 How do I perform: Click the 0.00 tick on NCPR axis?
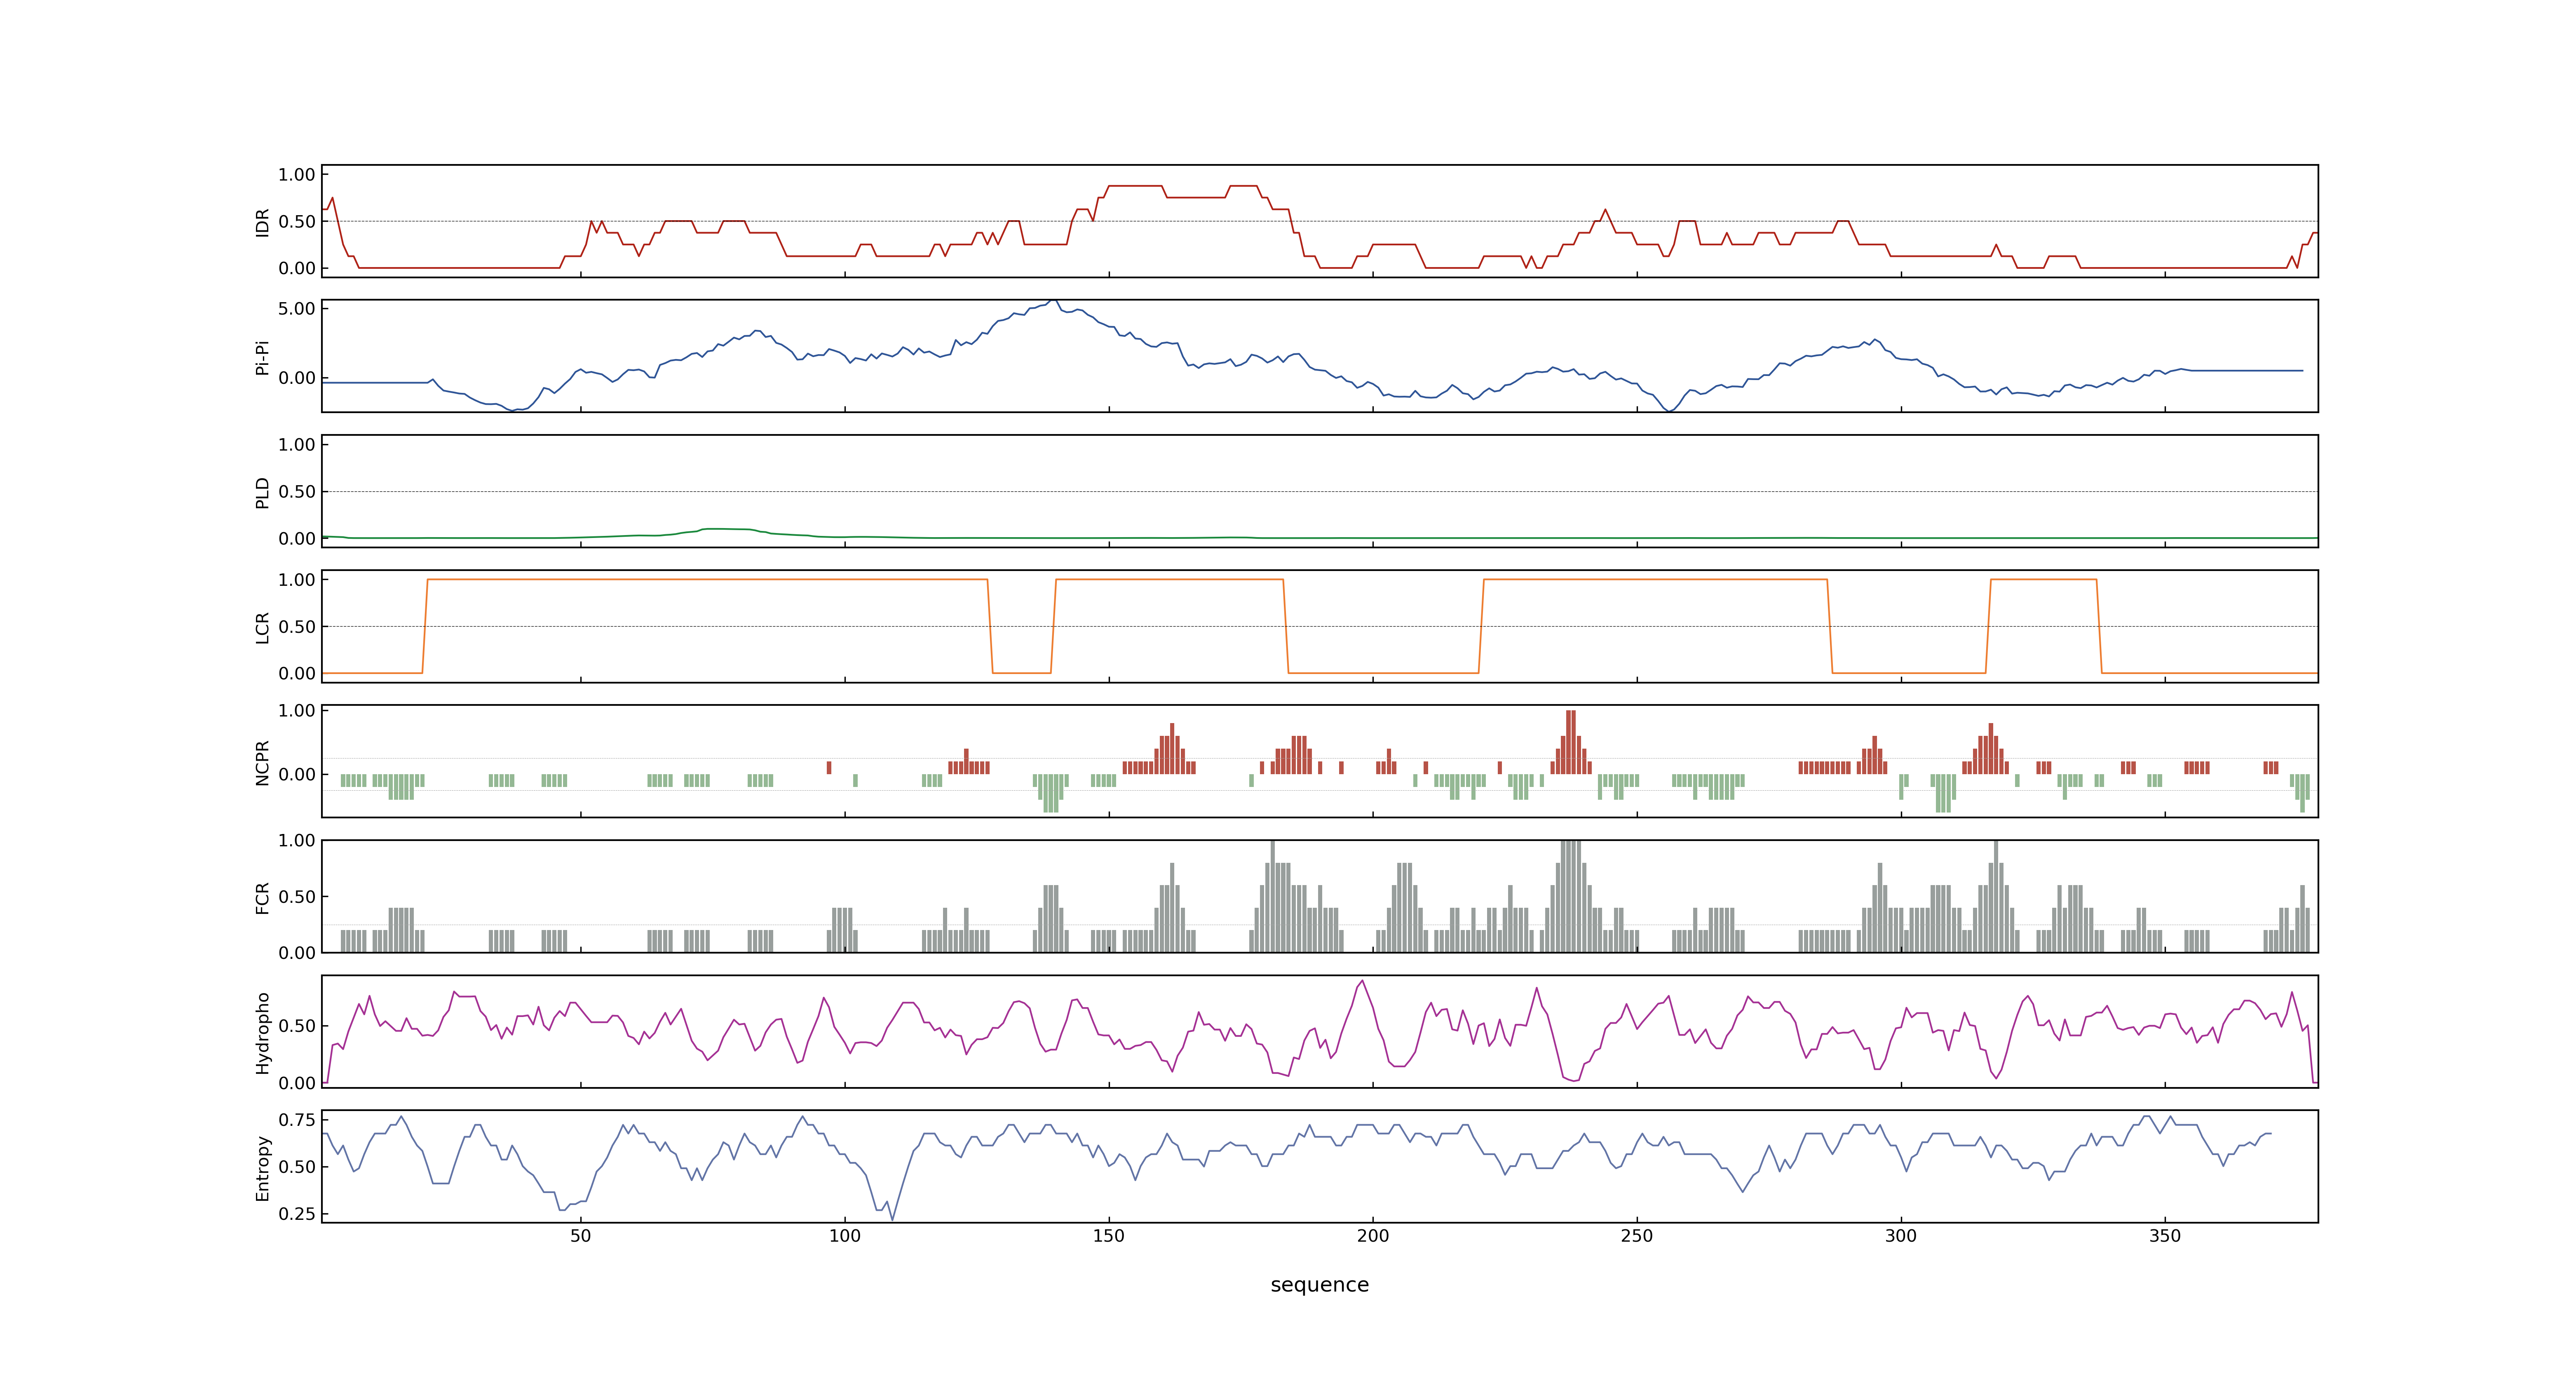(296, 775)
